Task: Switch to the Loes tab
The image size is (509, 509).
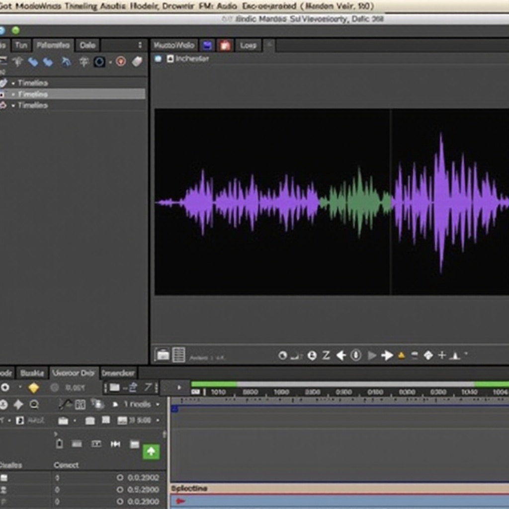Action: click(x=249, y=45)
